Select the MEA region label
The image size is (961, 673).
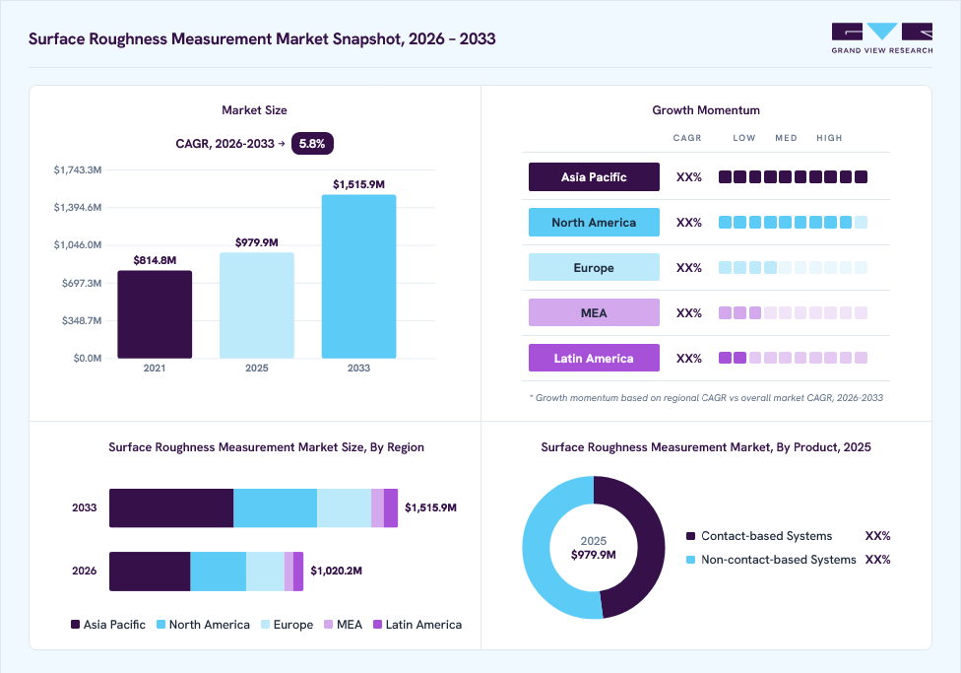pyautogui.click(x=594, y=313)
